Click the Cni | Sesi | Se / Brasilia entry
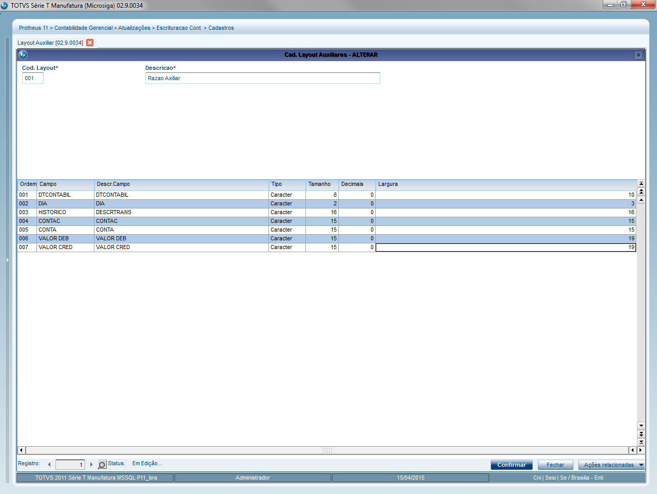Image resolution: width=657 pixels, height=494 pixels. point(568,478)
